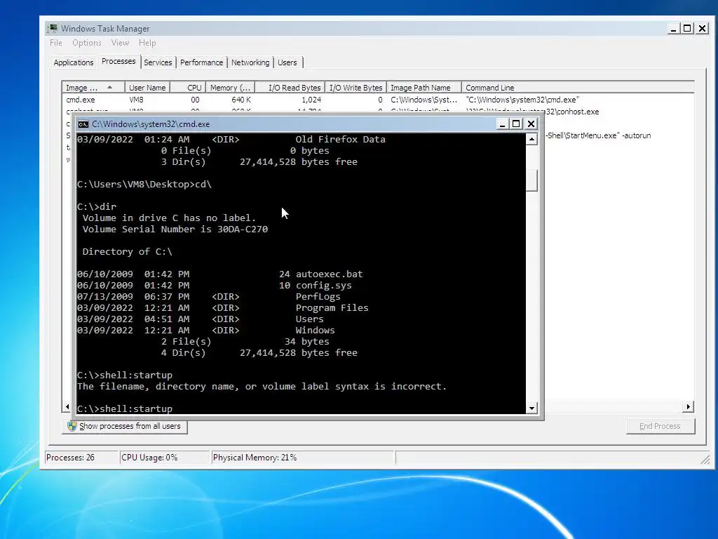
Task: Click the C:\Windows\Syst... image path cell
Action: coord(424,100)
